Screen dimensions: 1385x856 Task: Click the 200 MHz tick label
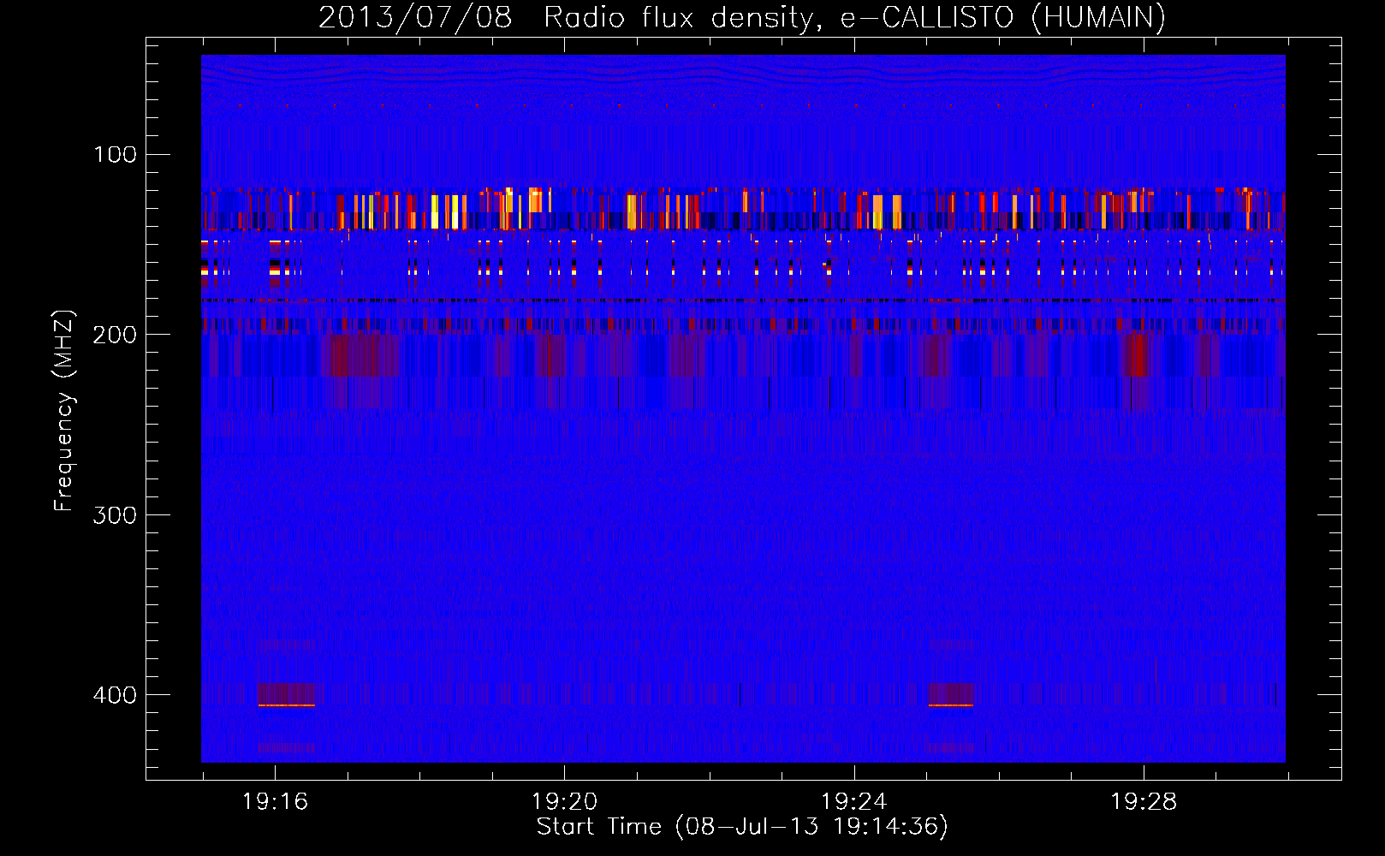click(116, 335)
